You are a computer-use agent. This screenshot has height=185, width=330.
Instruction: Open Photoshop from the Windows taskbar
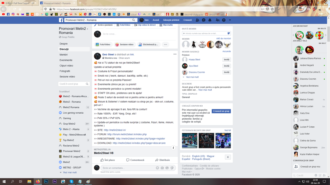(x=46, y=181)
